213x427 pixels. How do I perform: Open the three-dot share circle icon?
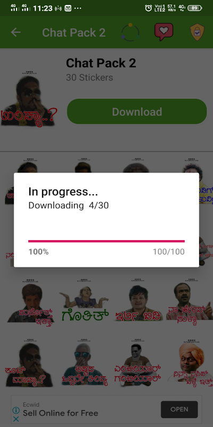tap(130, 33)
